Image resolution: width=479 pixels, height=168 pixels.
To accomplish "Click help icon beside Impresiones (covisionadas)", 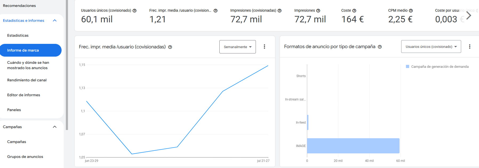I will (280, 11).
